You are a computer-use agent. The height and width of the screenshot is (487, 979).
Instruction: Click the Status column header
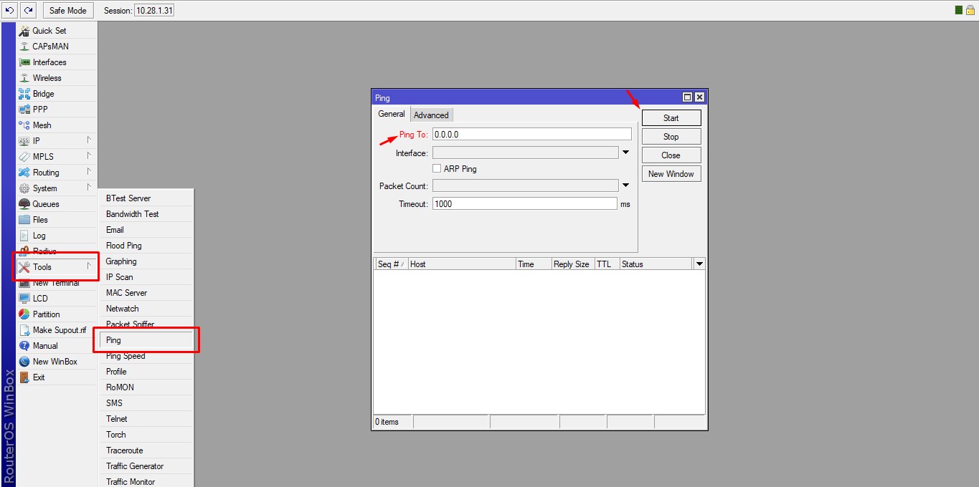coord(656,264)
